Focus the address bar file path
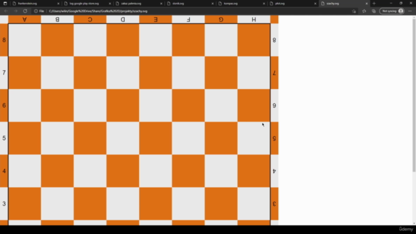The width and height of the screenshot is (416, 234). [98, 11]
